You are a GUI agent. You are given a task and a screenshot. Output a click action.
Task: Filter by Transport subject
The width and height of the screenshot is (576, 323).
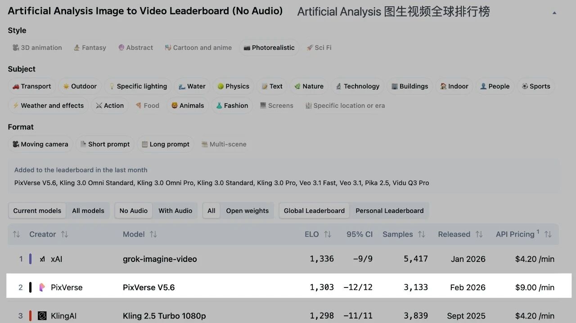click(31, 86)
